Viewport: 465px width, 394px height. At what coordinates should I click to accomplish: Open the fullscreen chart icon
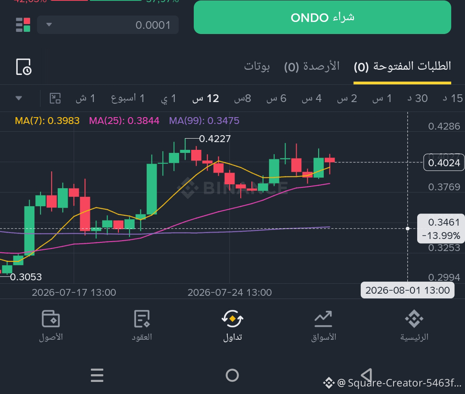point(55,98)
